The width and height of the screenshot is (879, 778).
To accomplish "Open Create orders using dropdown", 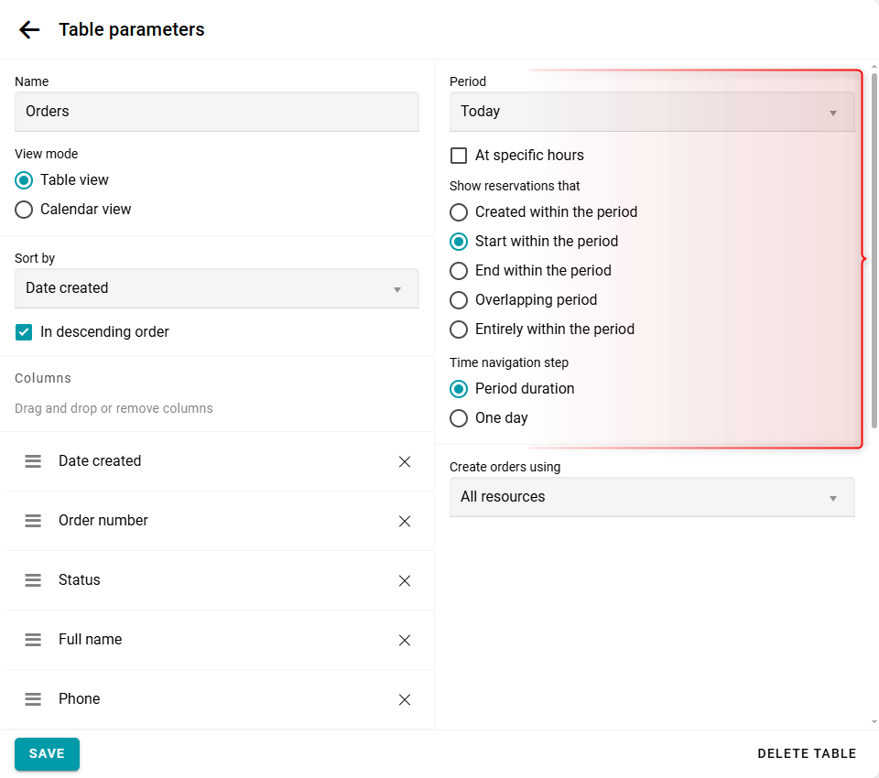I will [x=651, y=497].
